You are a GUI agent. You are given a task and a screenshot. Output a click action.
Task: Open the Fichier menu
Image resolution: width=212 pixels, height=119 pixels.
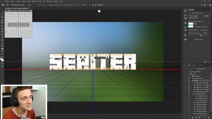(x=7, y=1)
